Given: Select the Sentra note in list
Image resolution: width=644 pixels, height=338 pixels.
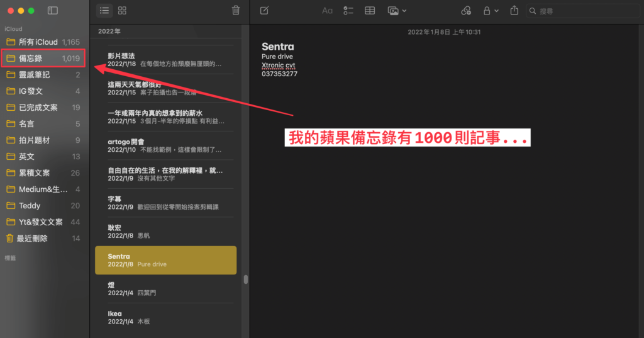Looking at the screenshot, I should point(165,260).
